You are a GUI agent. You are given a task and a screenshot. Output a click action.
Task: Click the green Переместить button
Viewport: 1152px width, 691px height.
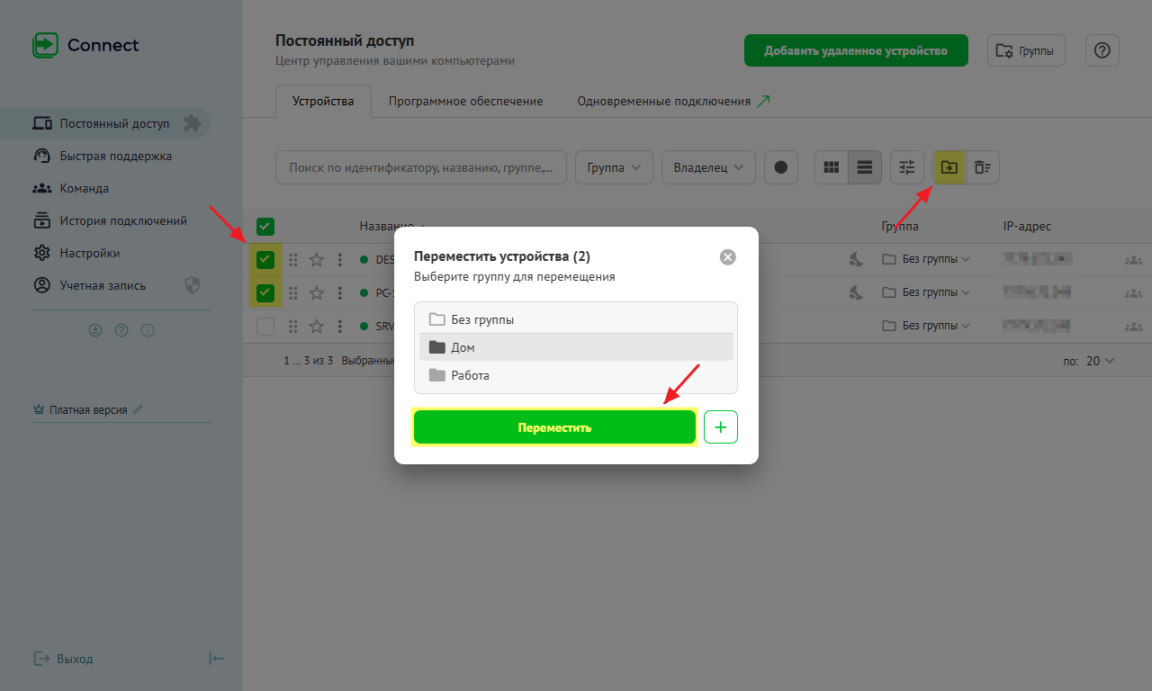click(554, 427)
